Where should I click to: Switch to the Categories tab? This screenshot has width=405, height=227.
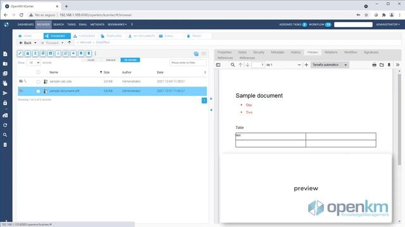tap(84, 36)
